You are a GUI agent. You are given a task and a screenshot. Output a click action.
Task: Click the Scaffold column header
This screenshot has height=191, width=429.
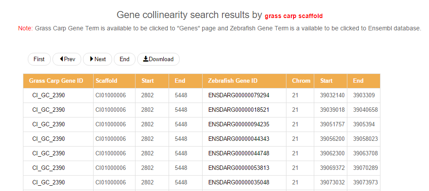coord(106,81)
